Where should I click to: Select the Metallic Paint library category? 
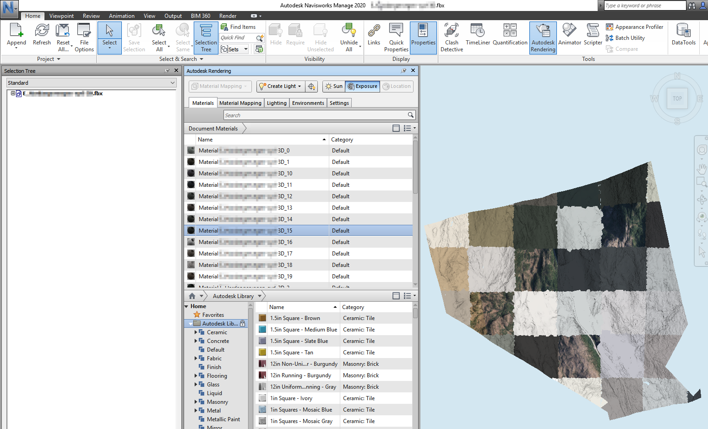coord(223,419)
